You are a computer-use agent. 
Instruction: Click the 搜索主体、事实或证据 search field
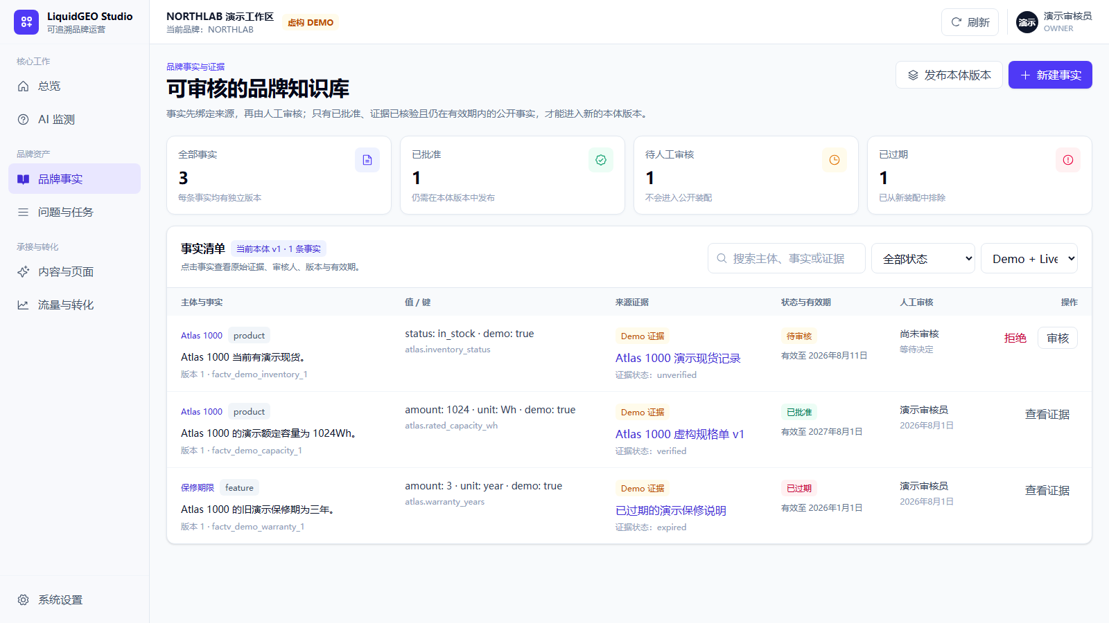[787, 258]
